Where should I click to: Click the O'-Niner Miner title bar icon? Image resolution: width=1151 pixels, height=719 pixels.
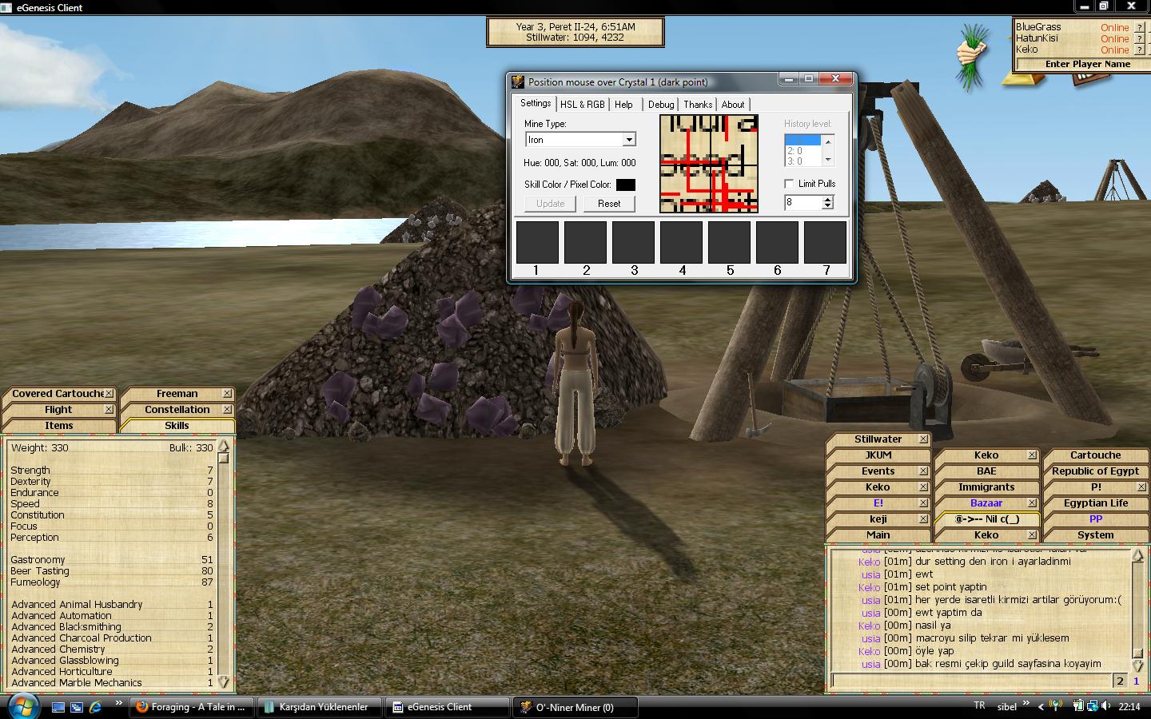pyautogui.click(x=518, y=81)
